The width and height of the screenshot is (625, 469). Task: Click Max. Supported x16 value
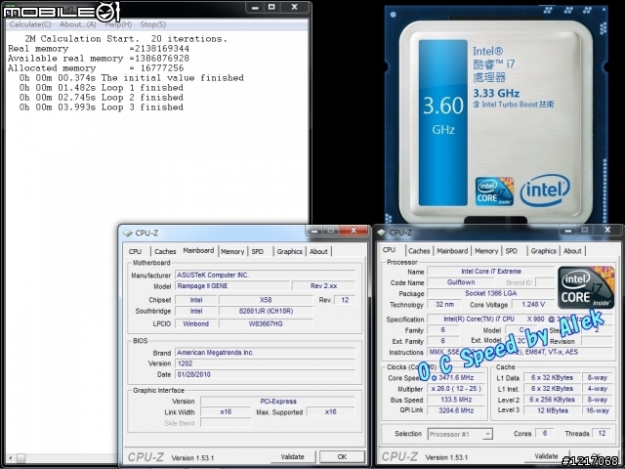330,412
